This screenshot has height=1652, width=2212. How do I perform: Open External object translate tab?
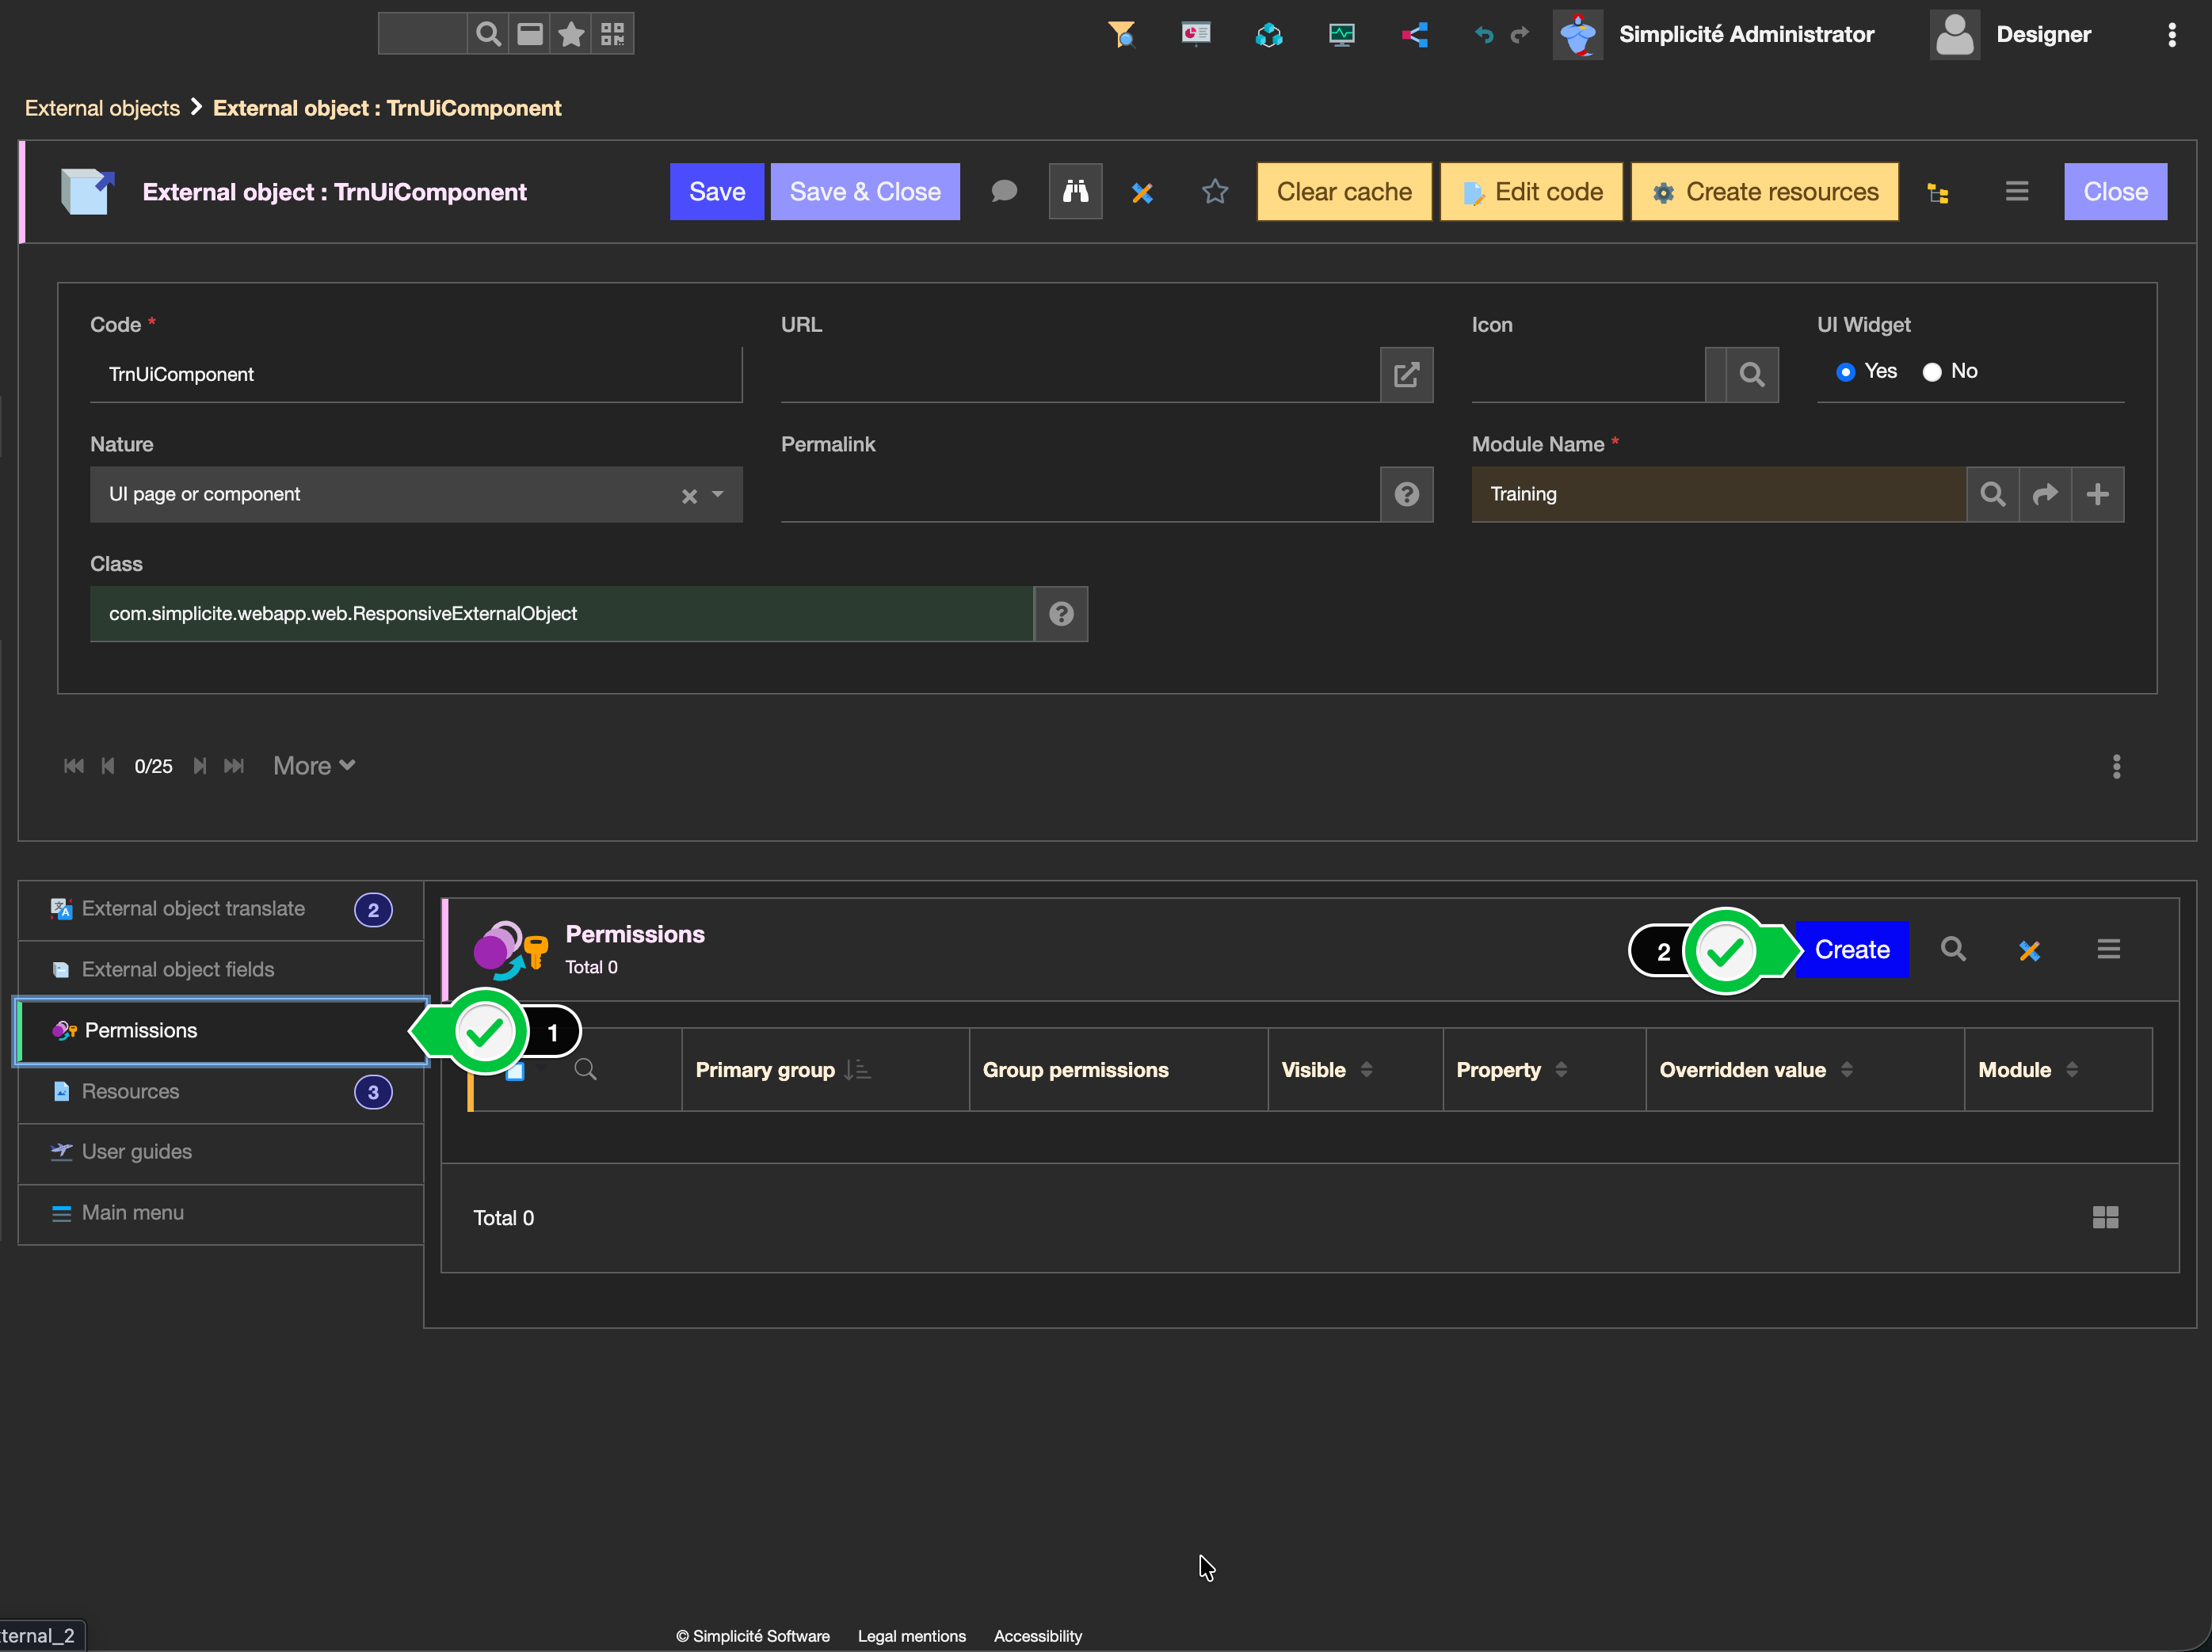point(193,908)
